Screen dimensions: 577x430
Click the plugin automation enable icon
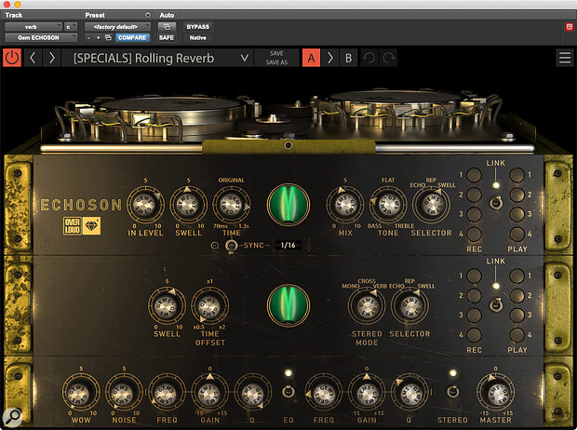click(x=167, y=27)
